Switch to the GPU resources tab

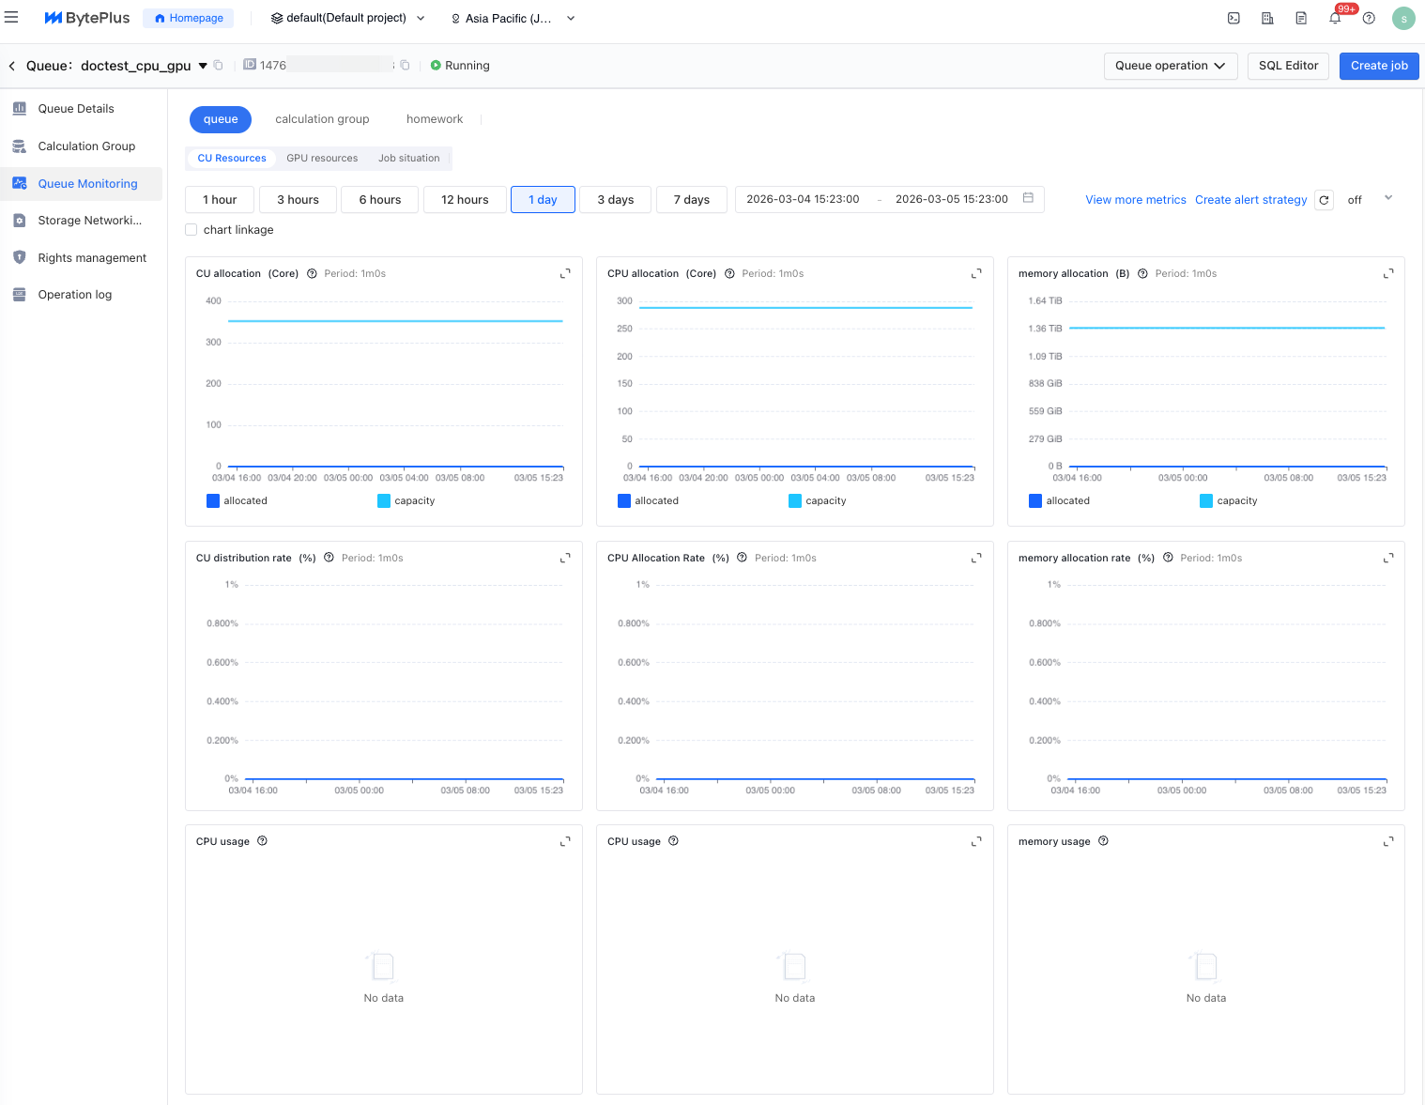coord(322,158)
